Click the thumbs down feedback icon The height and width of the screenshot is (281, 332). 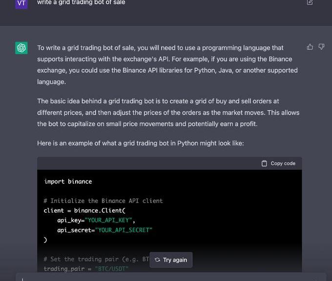tap(321, 47)
